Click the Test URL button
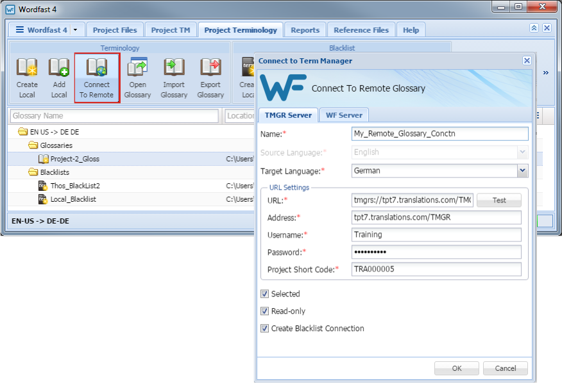The width and height of the screenshot is (562, 383). pos(499,200)
